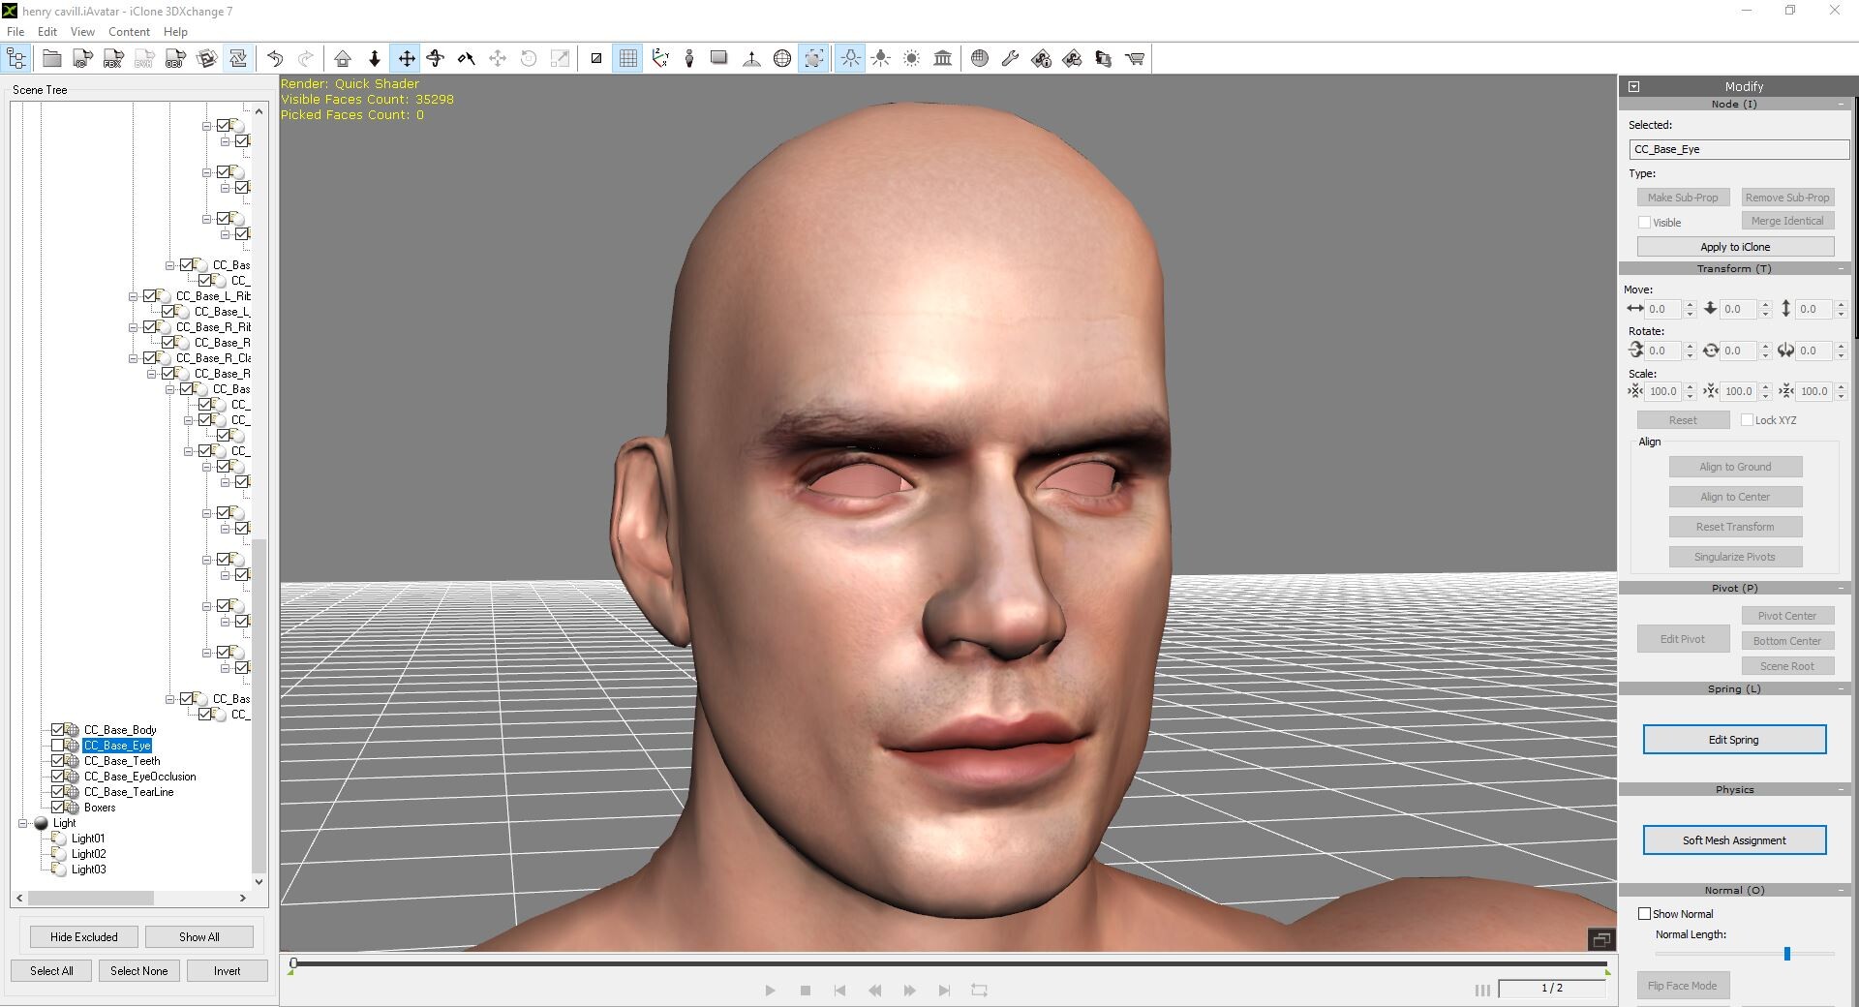Image resolution: width=1859 pixels, height=1007 pixels.
Task: Click the shopping cart icon
Action: click(x=1135, y=59)
